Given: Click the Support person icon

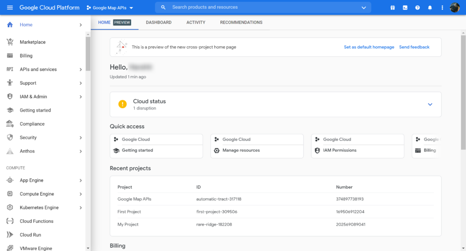Looking at the screenshot, I should click(x=10, y=83).
